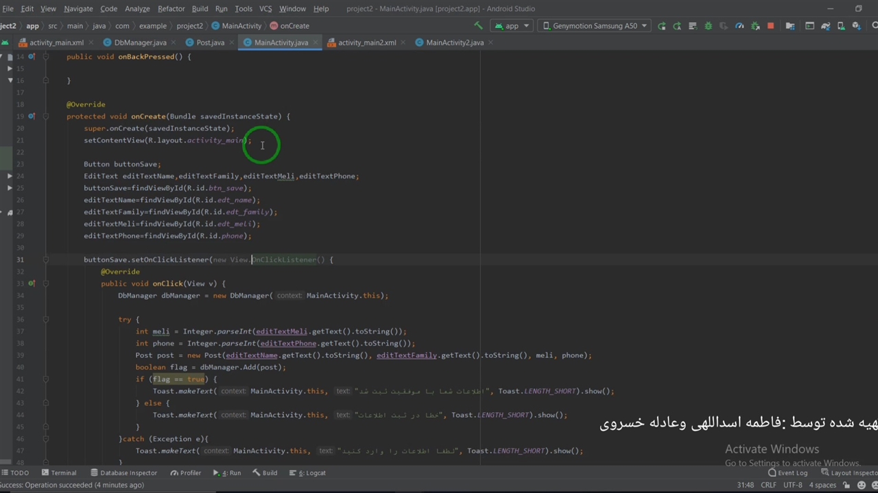Switch to the DbManager.java tab
This screenshot has width=878, height=493.
pyautogui.click(x=139, y=42)
